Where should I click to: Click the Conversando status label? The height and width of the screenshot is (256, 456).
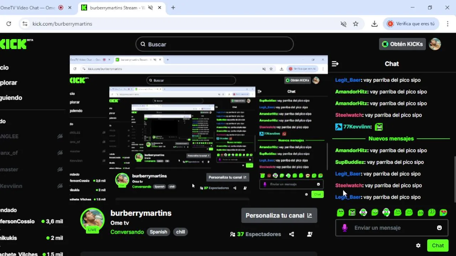click(x=127, y=232)
